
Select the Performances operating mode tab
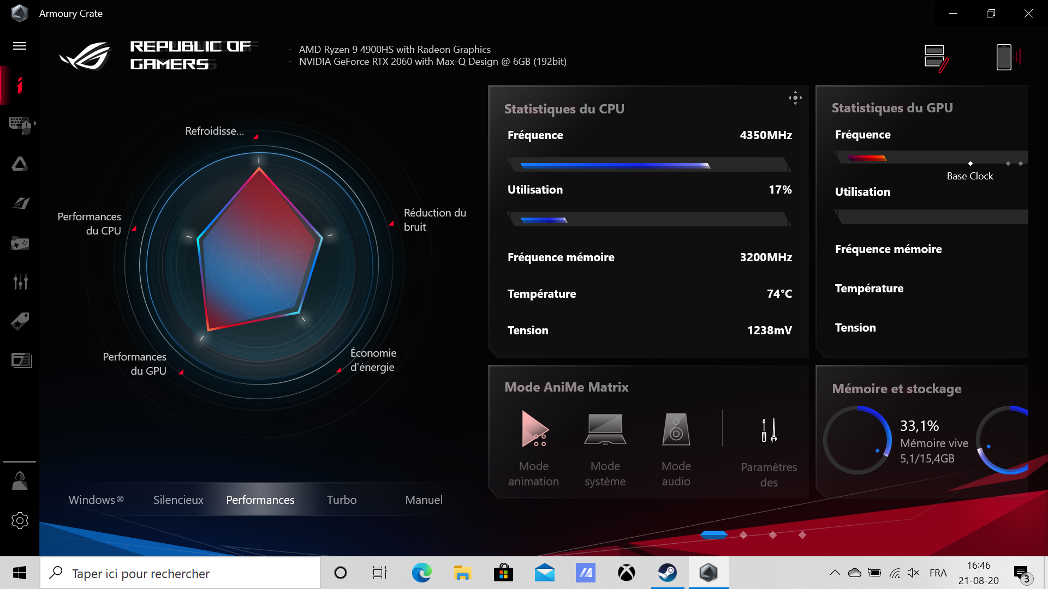(260, 500)
